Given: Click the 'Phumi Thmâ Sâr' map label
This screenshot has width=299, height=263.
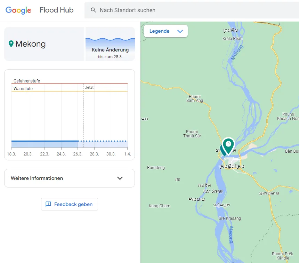Looking at the screenshot, I should tap(192, 134).
